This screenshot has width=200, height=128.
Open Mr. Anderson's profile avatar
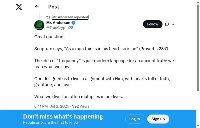(39, 25)
